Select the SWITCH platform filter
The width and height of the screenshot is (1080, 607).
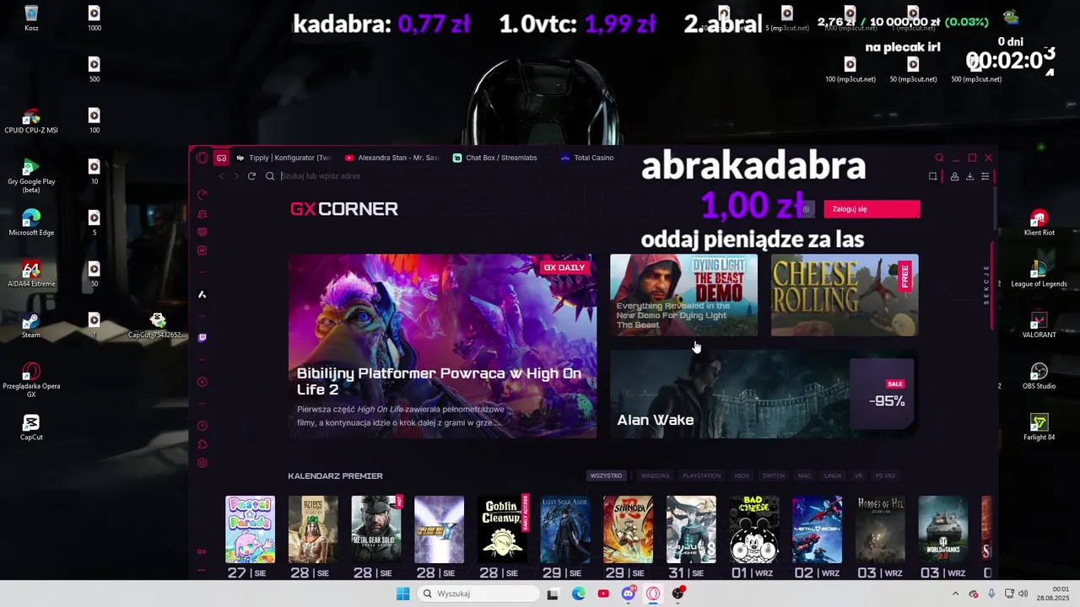[774, 475]
